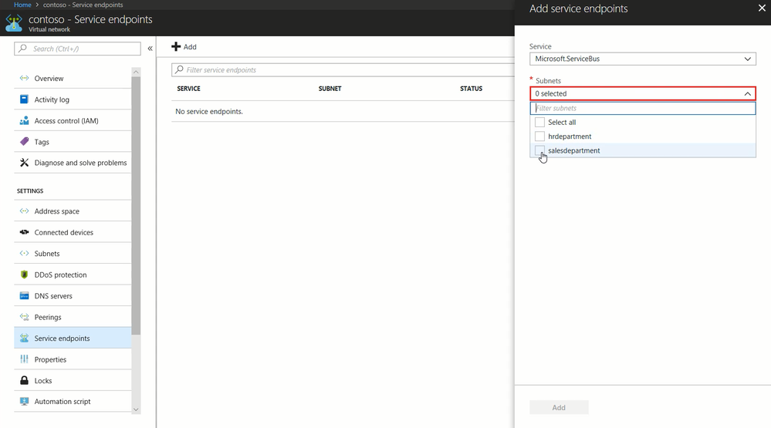Image resolution: width=771 pixels, height=428 pixels.
Task: Click the Properties label
Action: [x=50, y=359]
